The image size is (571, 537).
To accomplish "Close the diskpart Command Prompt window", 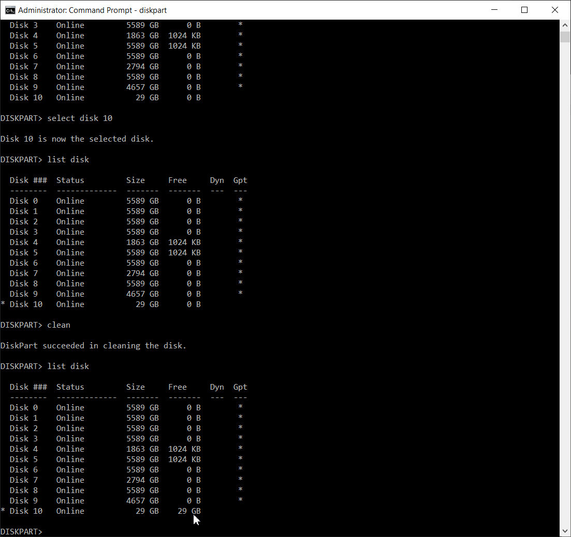I will click(x=554, y=10).
